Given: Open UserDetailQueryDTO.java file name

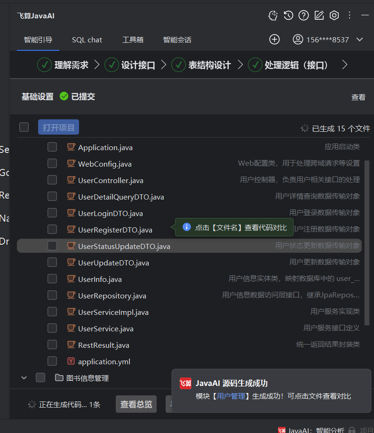Looking at the screenshot, I should point(121,197).
